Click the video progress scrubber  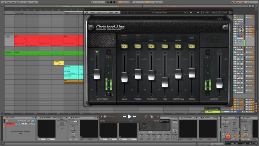coord(131,121)
